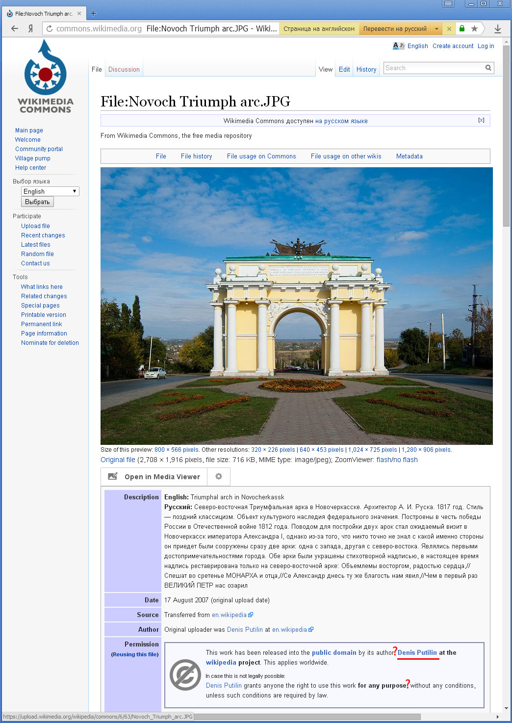Viewport: 512px width, 723px height.
Task: Open the Edit tab
Action: [x=344, y=69]
